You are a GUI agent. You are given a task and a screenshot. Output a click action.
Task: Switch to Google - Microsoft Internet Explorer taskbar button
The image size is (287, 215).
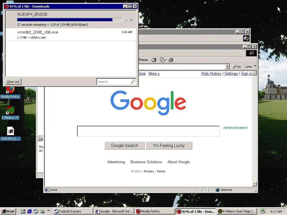click(114, 211)
